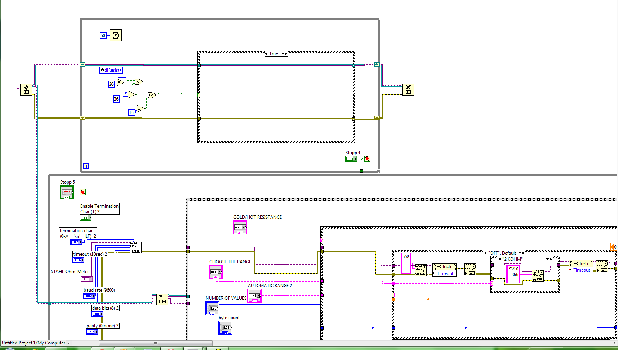Click the 'termination char (0xA = \n = LF) 2' label
Viewport: 618px width, 350px height.
(x=78, y=233)
